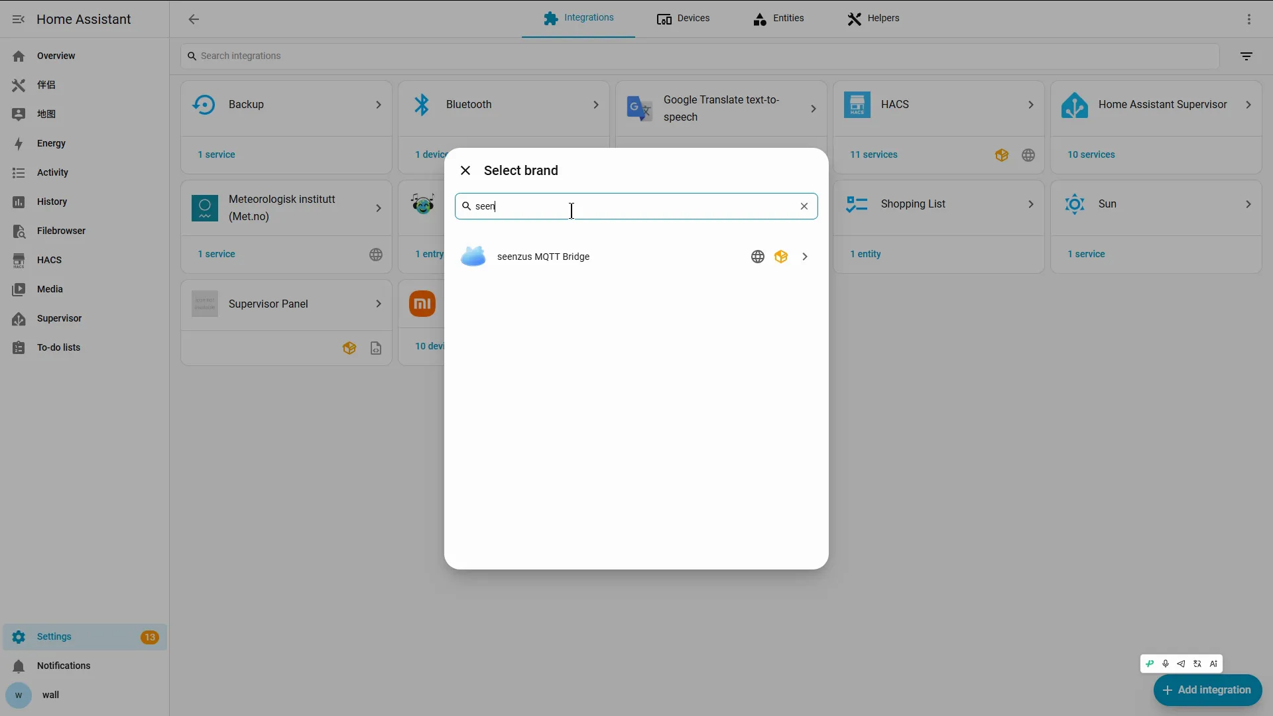The image size is (1273, 716).
Task: Click the globe cloud icon on seenzus row
Action: click(758, 257)
